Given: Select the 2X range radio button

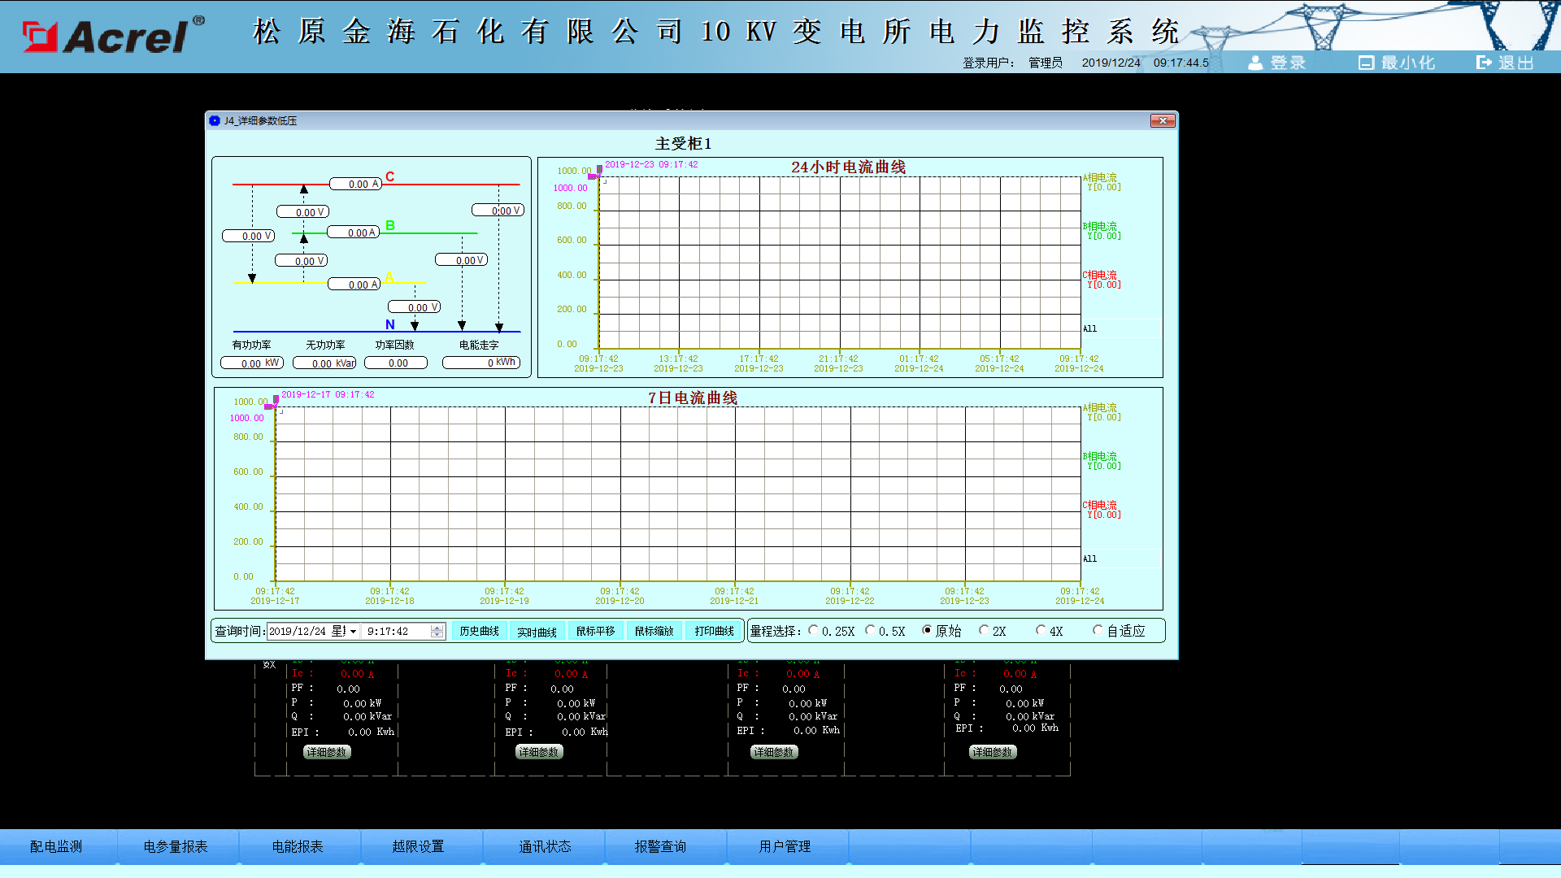Looking at the screenshot, I should 984,630.
